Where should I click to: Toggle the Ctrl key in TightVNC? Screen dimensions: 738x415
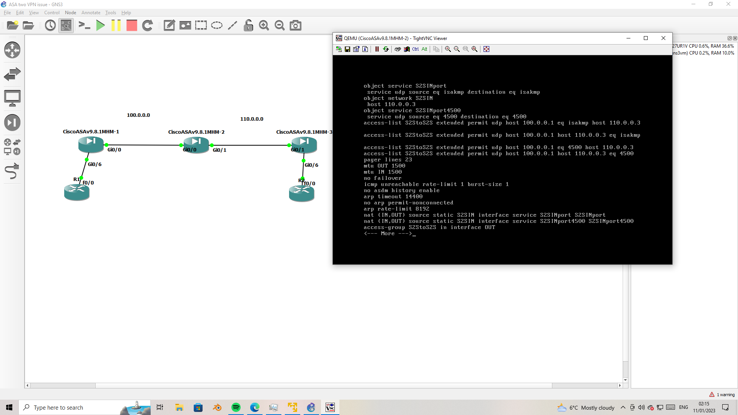coord(415,49)
